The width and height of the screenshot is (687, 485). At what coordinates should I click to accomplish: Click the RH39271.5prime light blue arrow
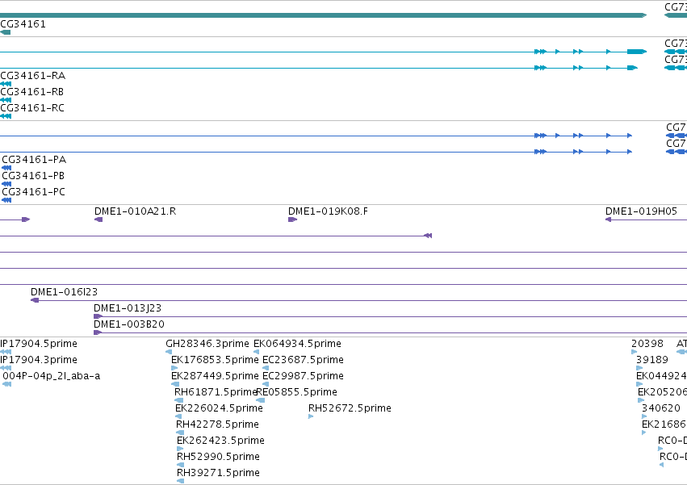tap(181, 481)
